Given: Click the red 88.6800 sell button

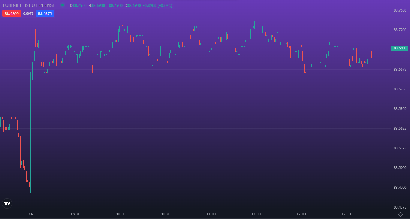Looking at the screenshot, I should pyautogui.click(x=12, y=13).
